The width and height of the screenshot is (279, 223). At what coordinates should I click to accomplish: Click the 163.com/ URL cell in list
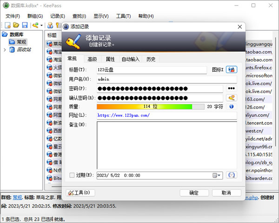(x=255, y=99)
